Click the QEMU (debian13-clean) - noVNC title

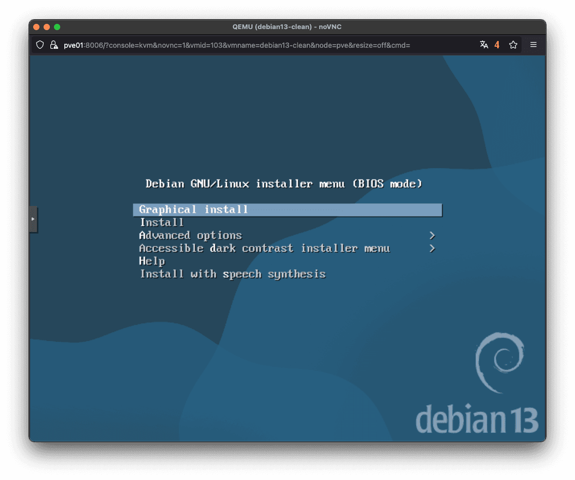[287, 27]
